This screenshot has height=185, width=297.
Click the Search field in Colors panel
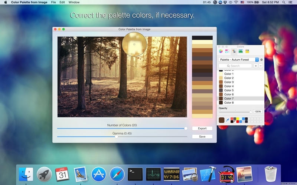coord(235,66)
